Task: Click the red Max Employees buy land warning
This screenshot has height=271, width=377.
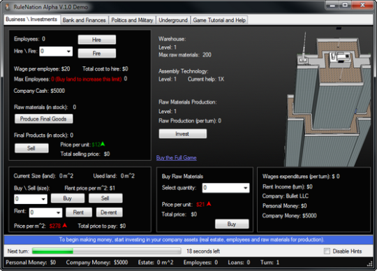Action: point(87,79)
